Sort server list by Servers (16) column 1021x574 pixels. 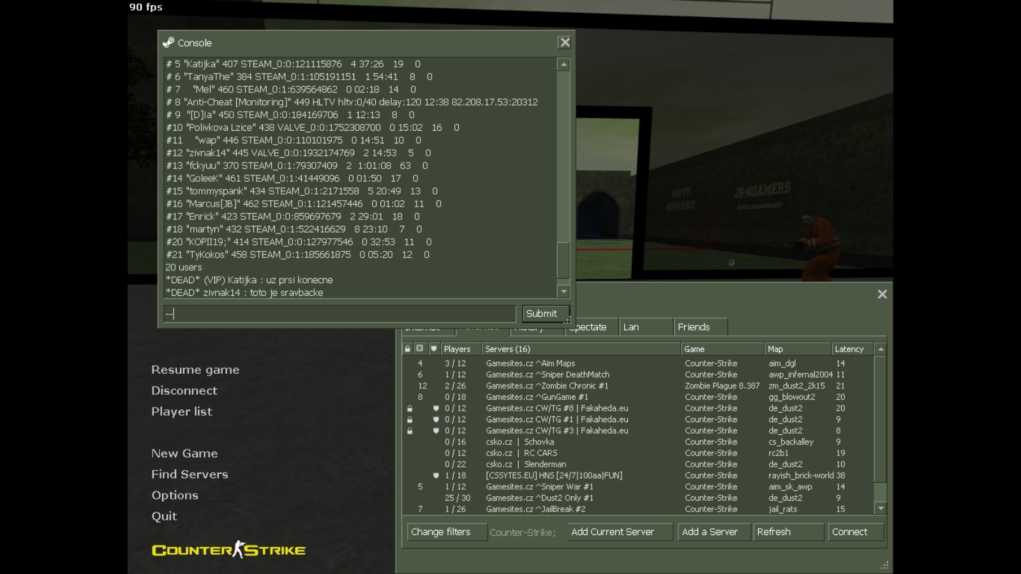[x=581, y=349]
